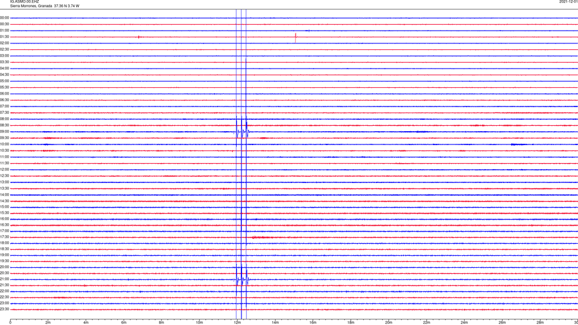Click the '17:30' time label
Screen dimensions: 578x325
click(x=4, y=237)
